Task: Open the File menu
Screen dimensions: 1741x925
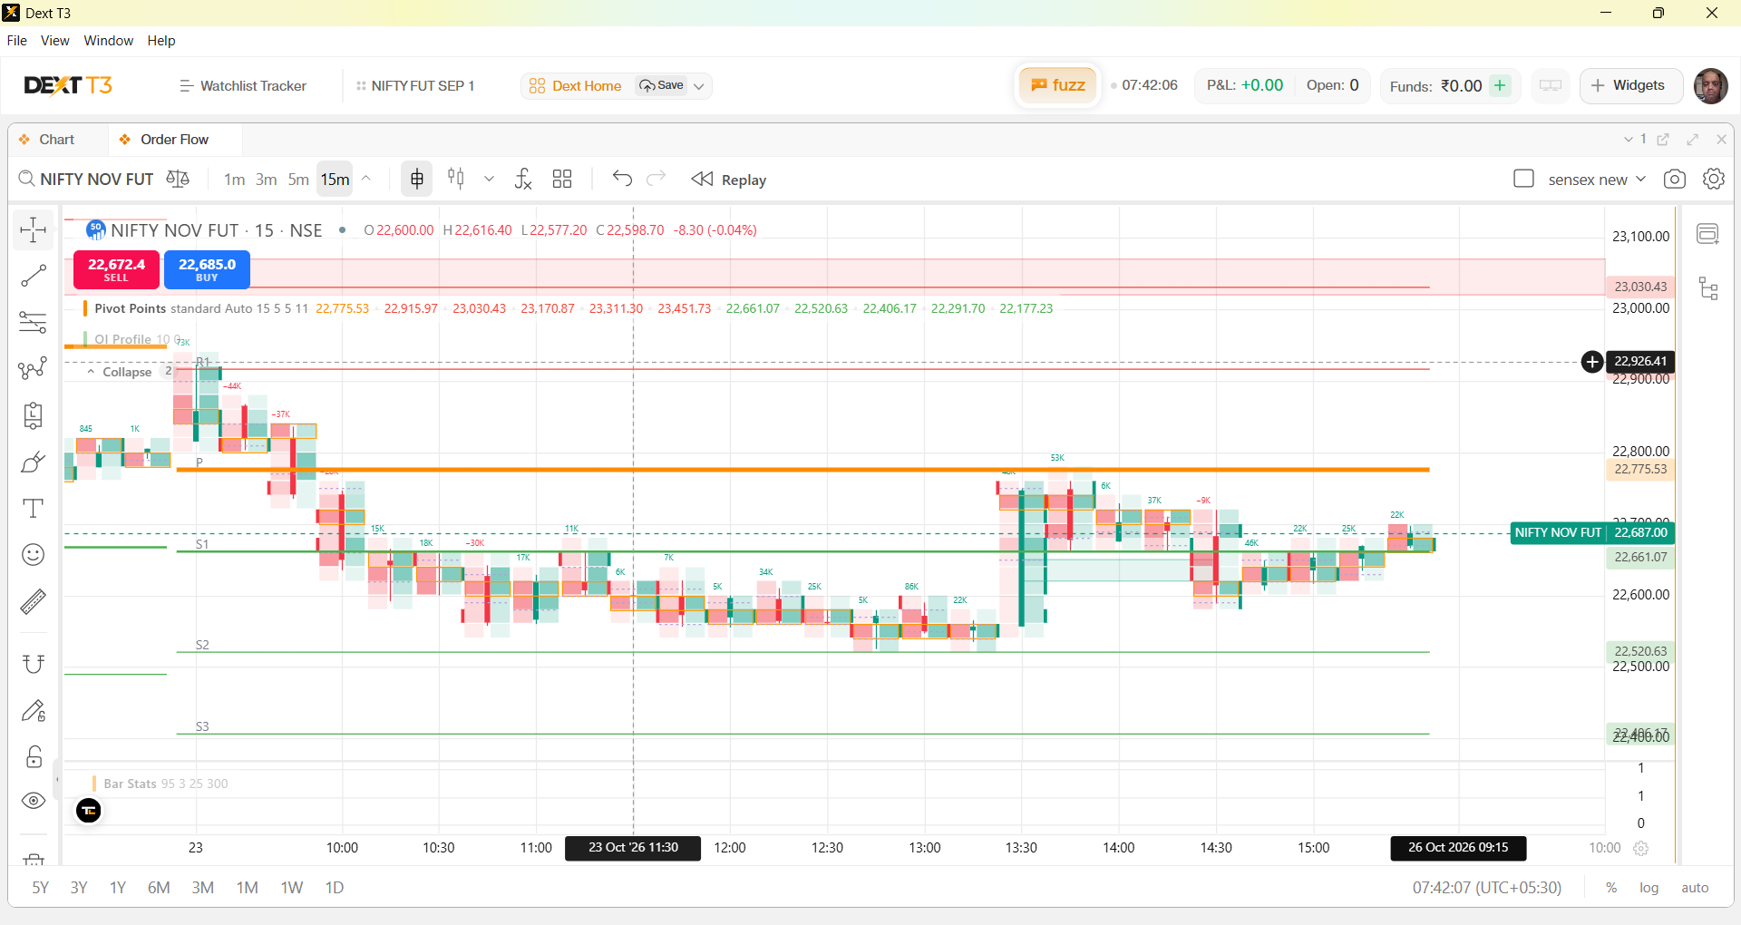Action: 16,41
